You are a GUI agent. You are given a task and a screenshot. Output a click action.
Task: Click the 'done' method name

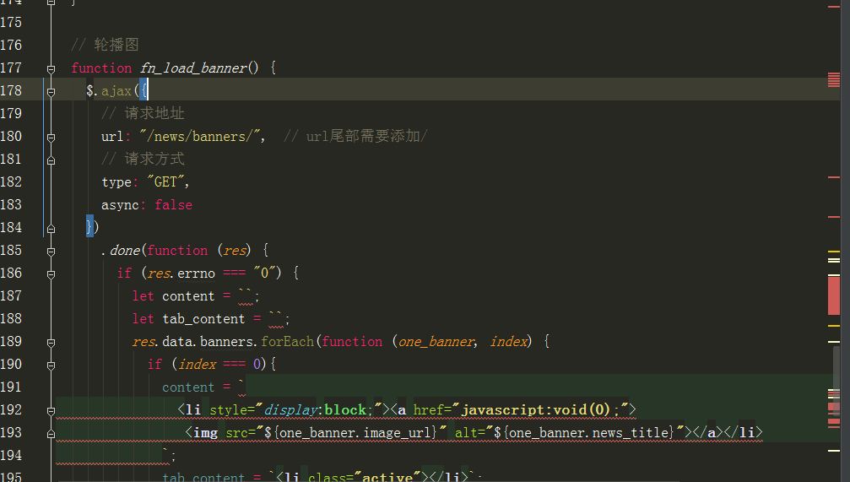pyautogui.click(x=125, y=251)
